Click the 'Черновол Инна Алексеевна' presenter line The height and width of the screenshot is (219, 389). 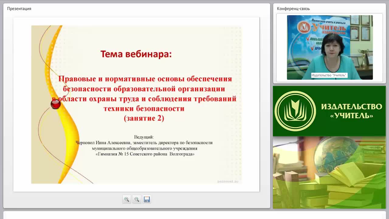point(144,143)
